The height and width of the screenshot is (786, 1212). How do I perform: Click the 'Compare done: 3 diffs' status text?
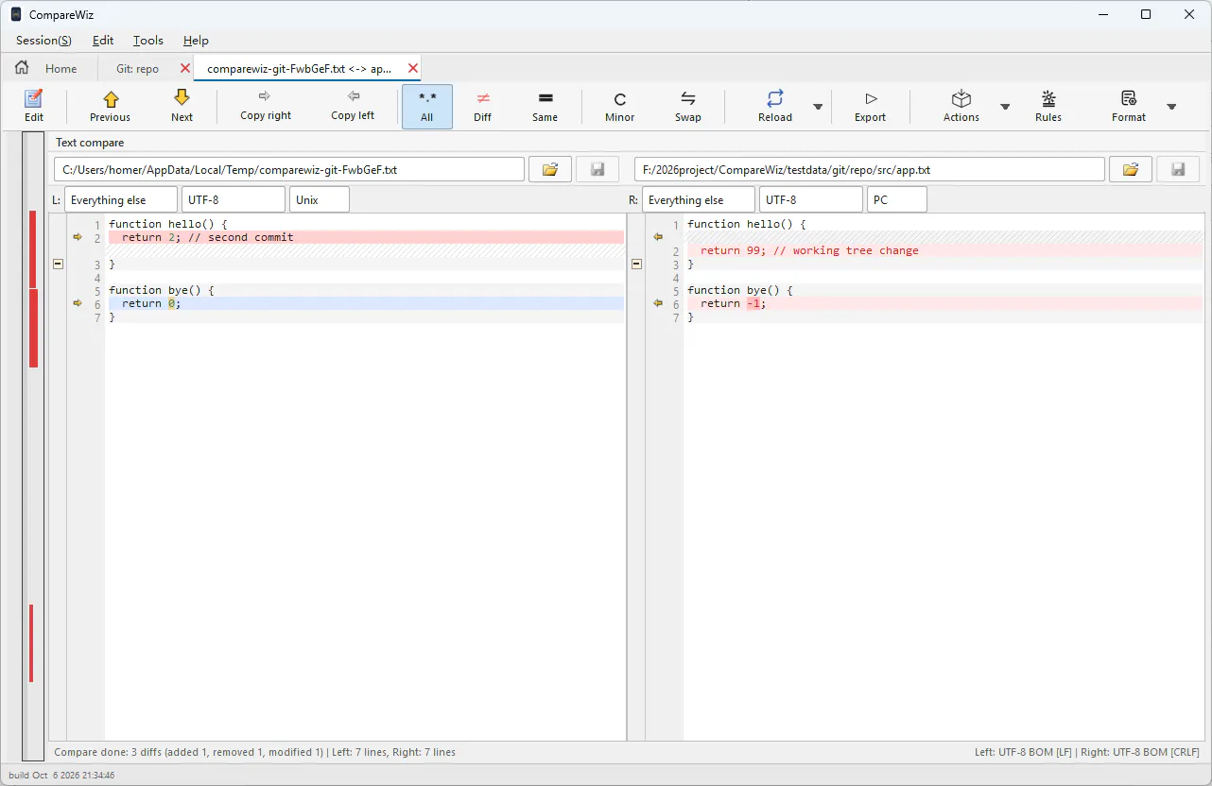point(254,752)
